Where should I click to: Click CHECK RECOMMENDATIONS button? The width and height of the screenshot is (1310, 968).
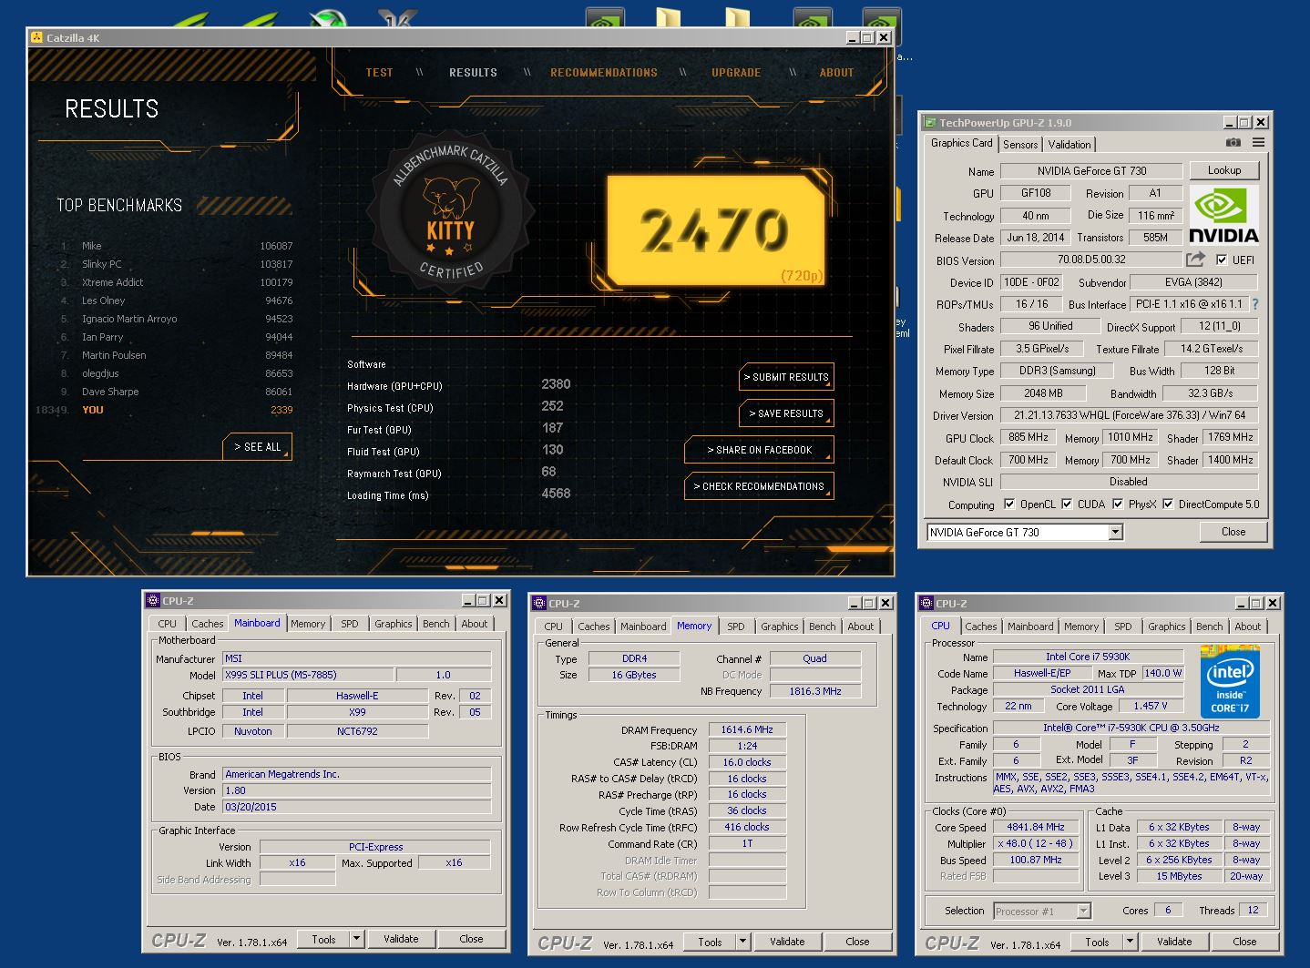click(x=759, y=486)
